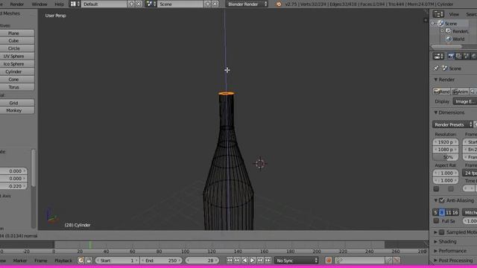Open the outliner editor type selector
Image resolution: width=477 pixels, height=268 pixels.
(x=438, y=14)
